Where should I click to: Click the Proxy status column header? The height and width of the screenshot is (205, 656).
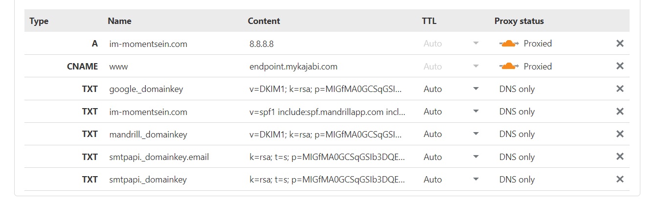[x=519, y=21]
